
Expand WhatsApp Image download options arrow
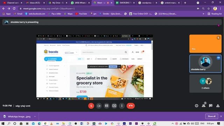(35, 117)
